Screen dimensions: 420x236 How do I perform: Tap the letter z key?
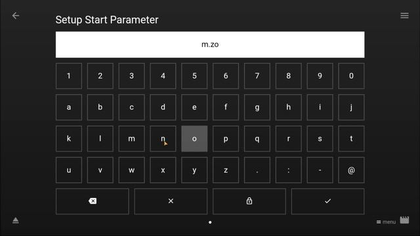pyautogui.click(x=226, y=170)
